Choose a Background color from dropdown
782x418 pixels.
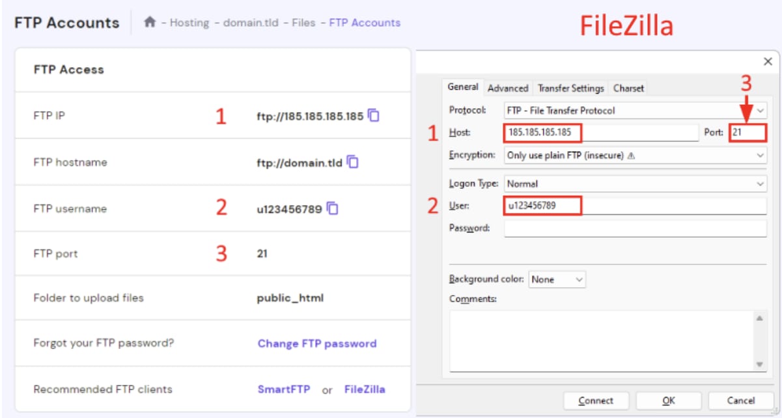pos(557,279)
